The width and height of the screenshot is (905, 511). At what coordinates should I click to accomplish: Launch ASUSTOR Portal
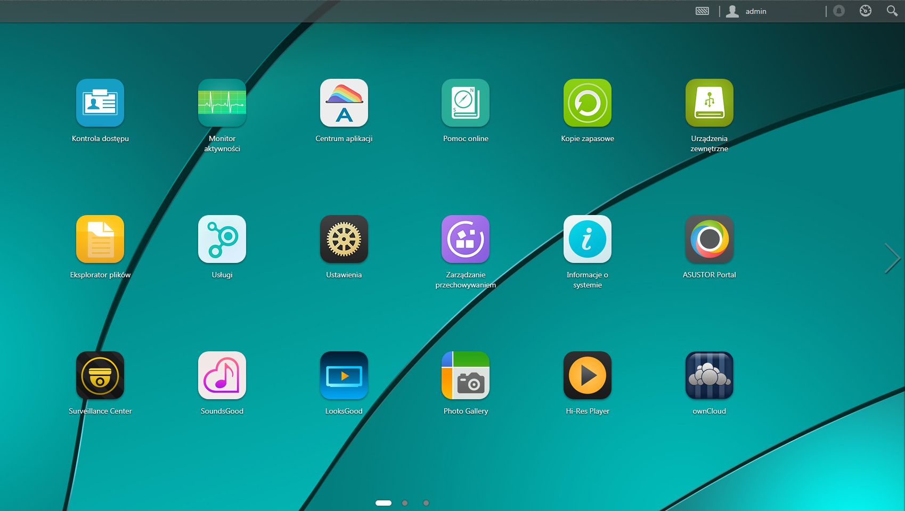point(710,239)
